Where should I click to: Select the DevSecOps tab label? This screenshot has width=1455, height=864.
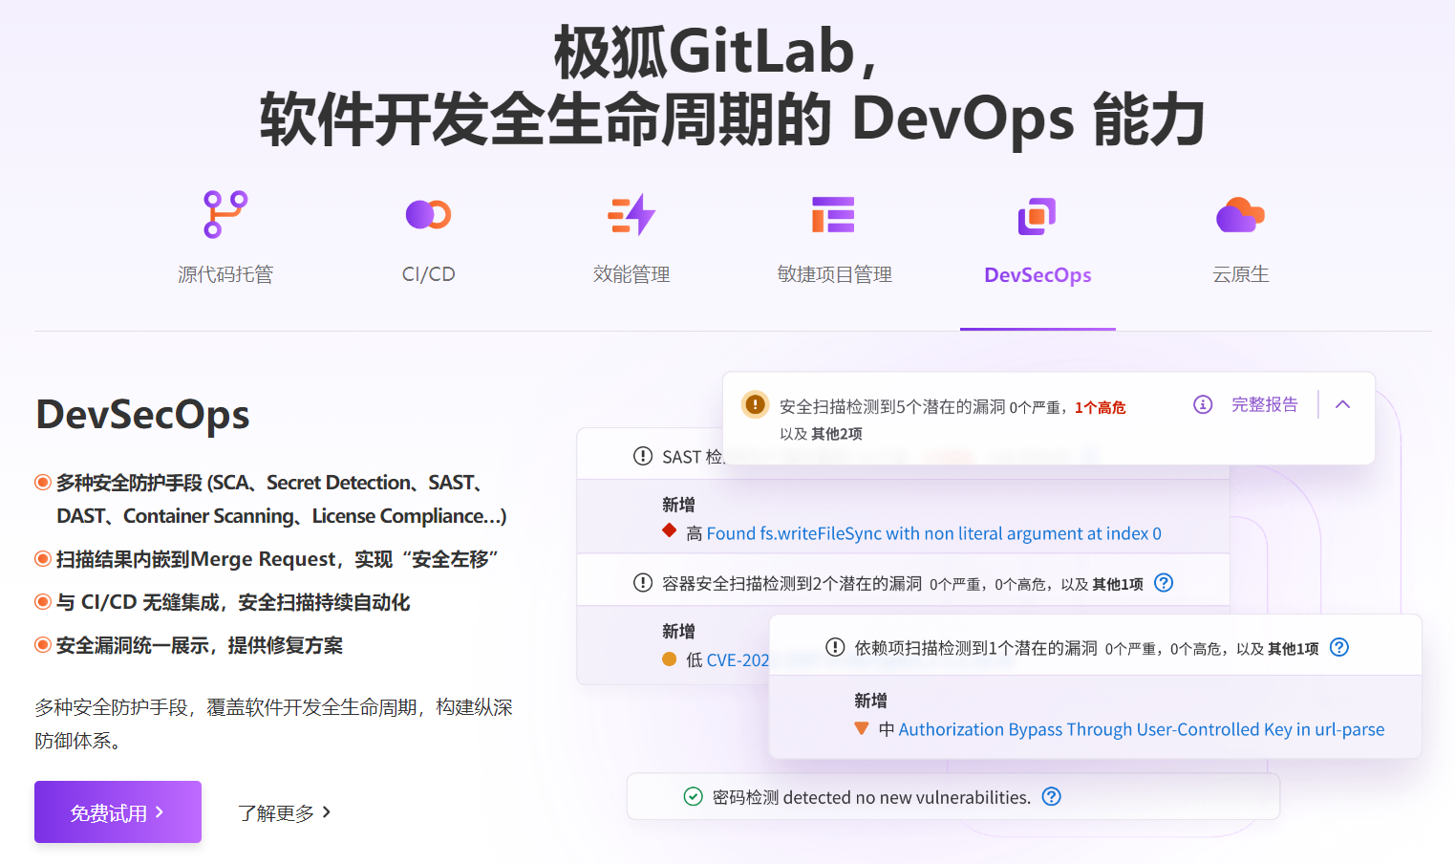pos(1038,275)
